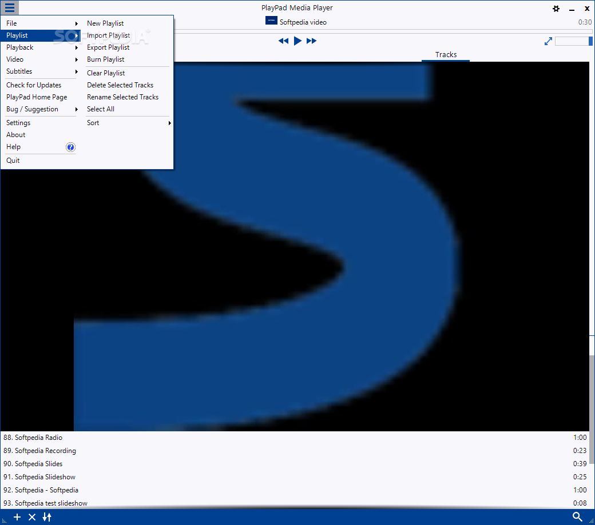Click the fast forward button

[x=312, y=41]
